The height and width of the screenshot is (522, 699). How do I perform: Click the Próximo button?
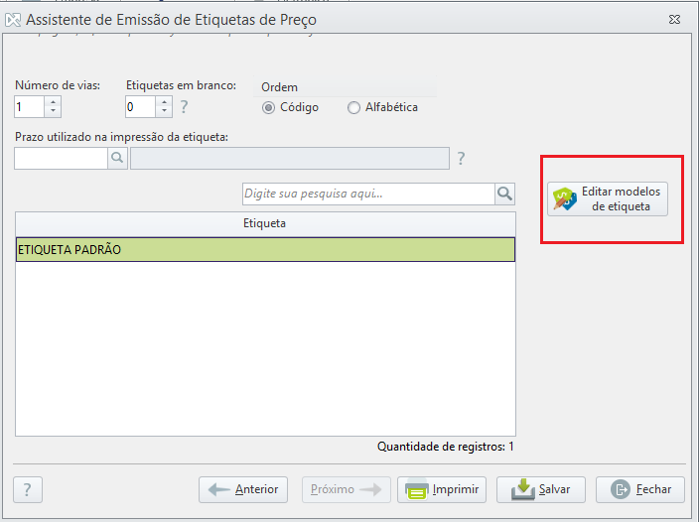click(x=346, y=489)
